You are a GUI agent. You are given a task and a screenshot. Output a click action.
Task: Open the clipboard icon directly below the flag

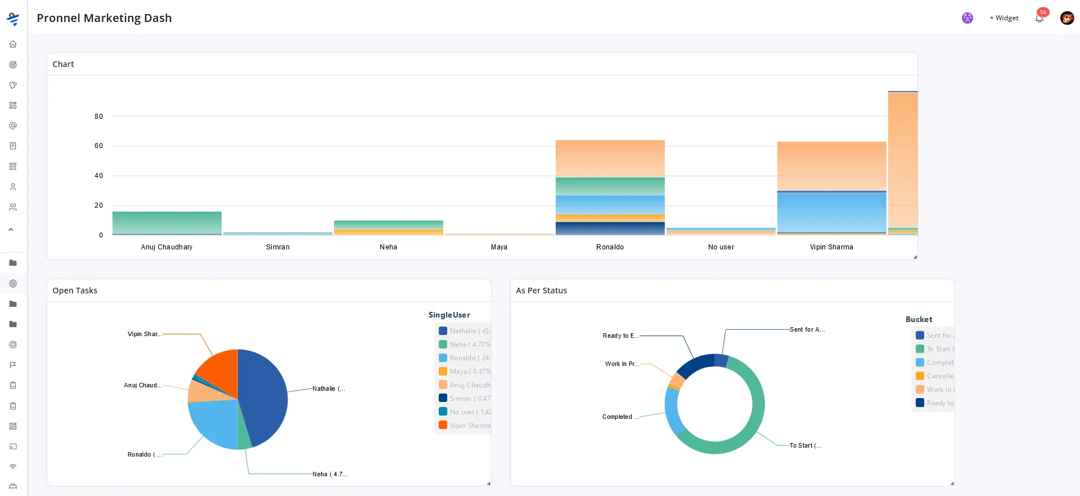[13, 385]
